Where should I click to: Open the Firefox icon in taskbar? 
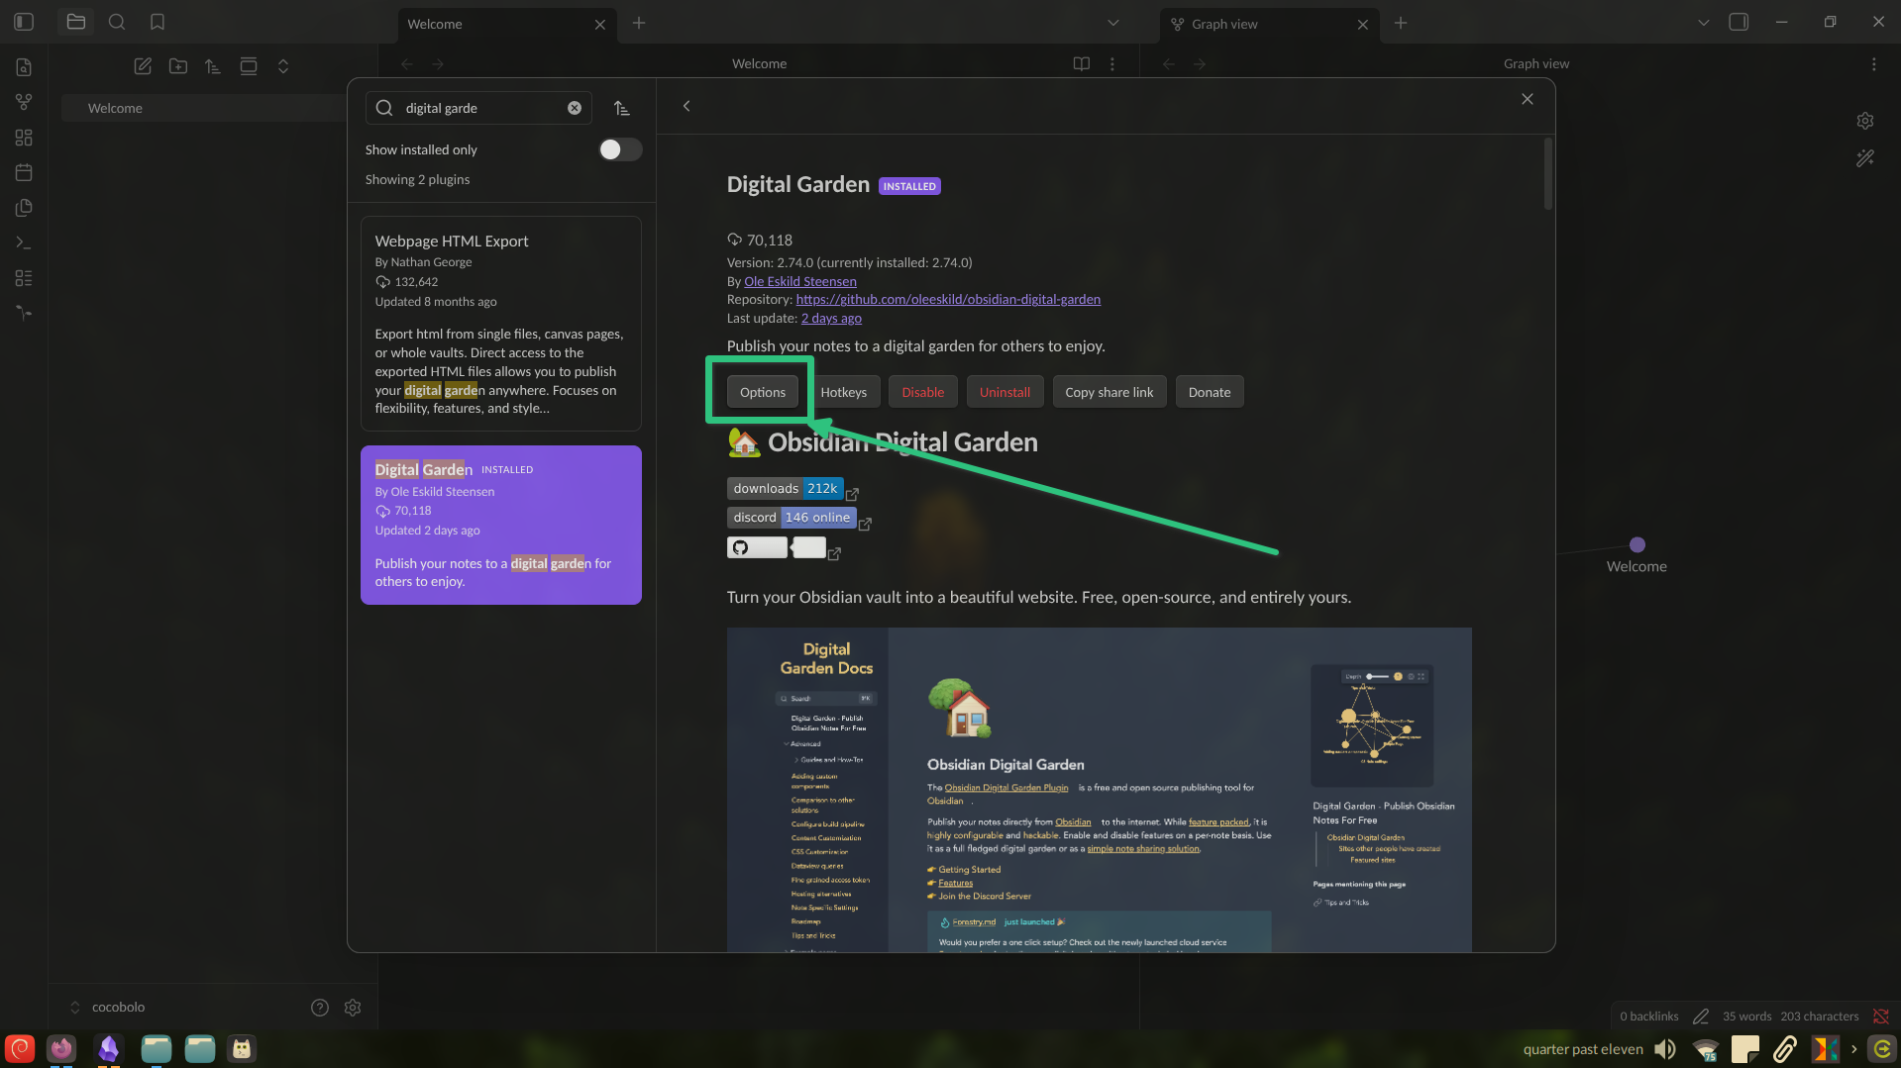(61, 1048)
